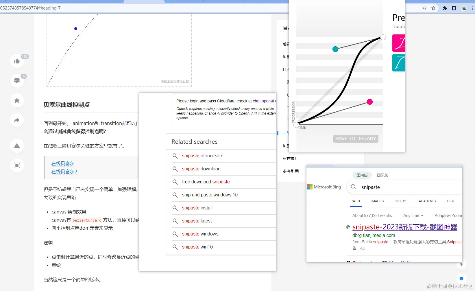The image size is (475, 291).
Task: Click the SAVE TO LIBRARY button
Action: click(356, 139)
